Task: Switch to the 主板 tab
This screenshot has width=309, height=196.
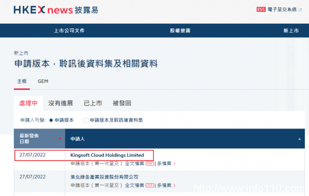Action: tap(22, 81)
